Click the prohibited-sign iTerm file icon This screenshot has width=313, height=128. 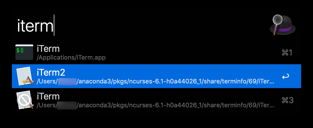pyautogui.click(x=24, y=100)
